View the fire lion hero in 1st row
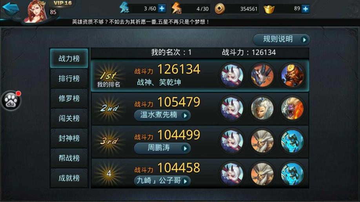Screen dimensions: 360x202 [x=292, y=76]
